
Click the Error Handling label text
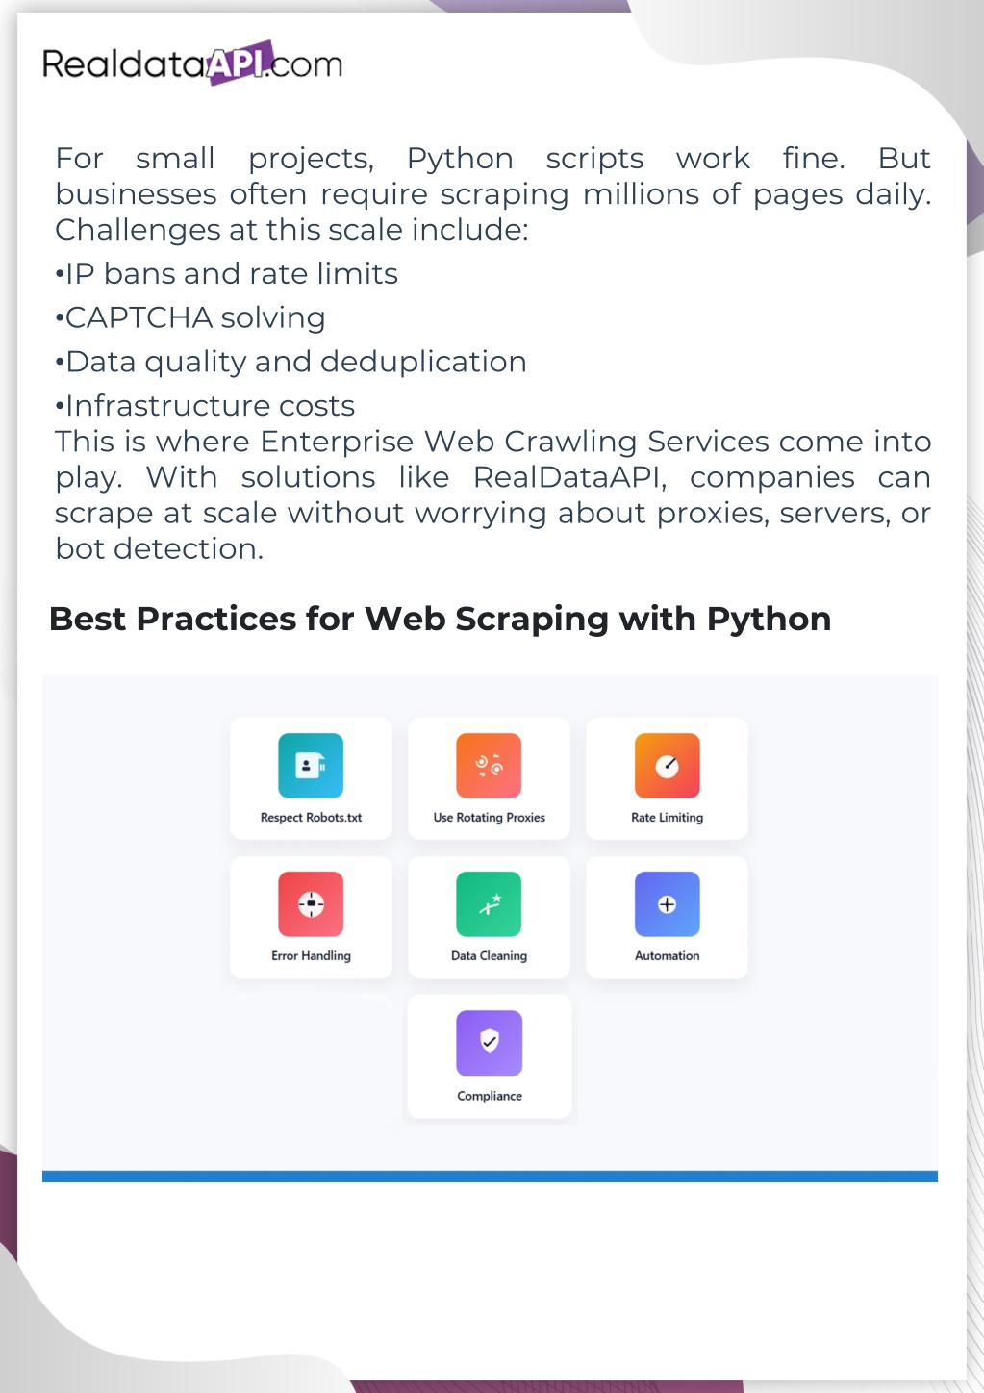click(311, 956)
